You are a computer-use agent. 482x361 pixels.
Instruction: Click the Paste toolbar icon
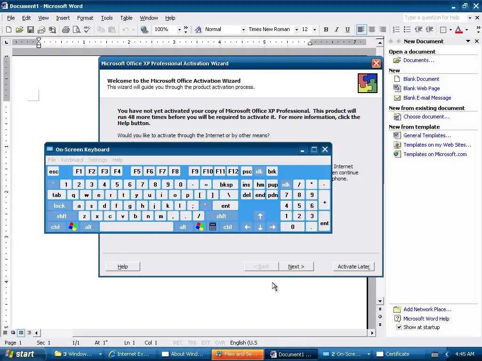point(112,30)
